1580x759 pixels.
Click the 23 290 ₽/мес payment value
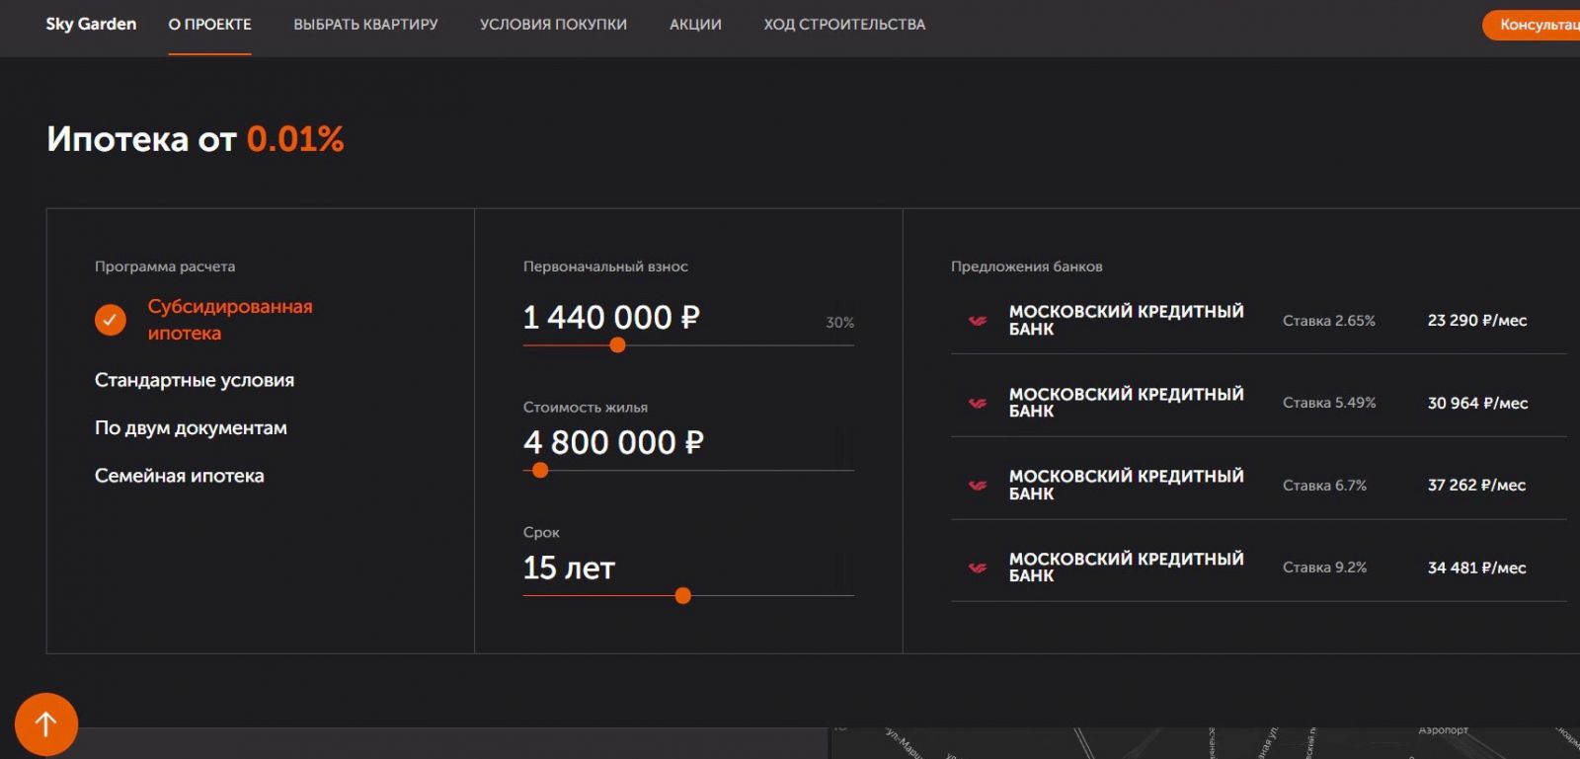(1477, 321)
